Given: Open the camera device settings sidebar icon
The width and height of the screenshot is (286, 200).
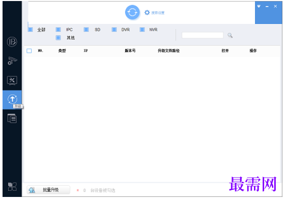Looking at the screenshot, I should [12, 61].
